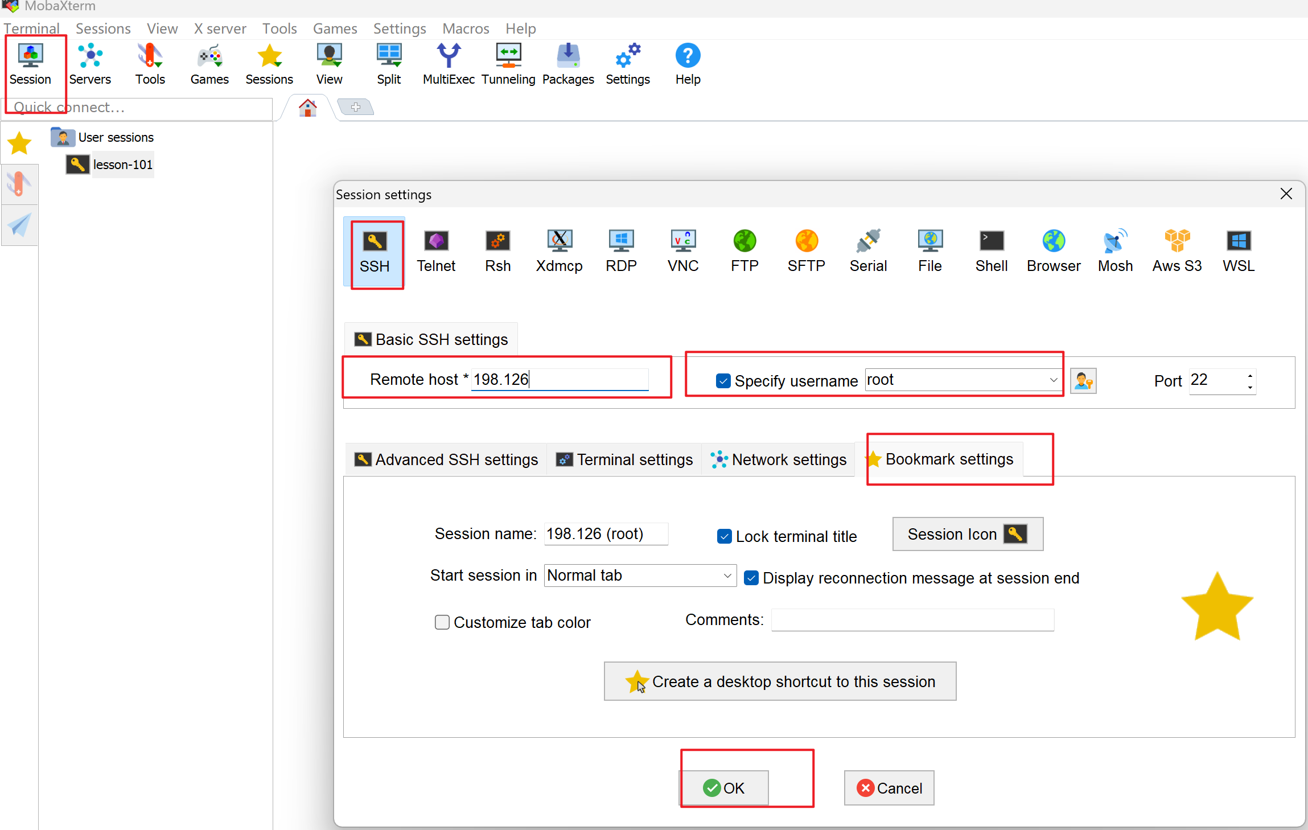Screen dimensions: 1308x830
Task: Select the SFTP session type
Action: (x=806, y=250)
